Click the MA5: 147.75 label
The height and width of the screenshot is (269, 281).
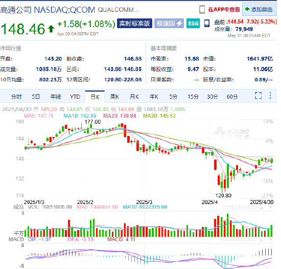39,116
